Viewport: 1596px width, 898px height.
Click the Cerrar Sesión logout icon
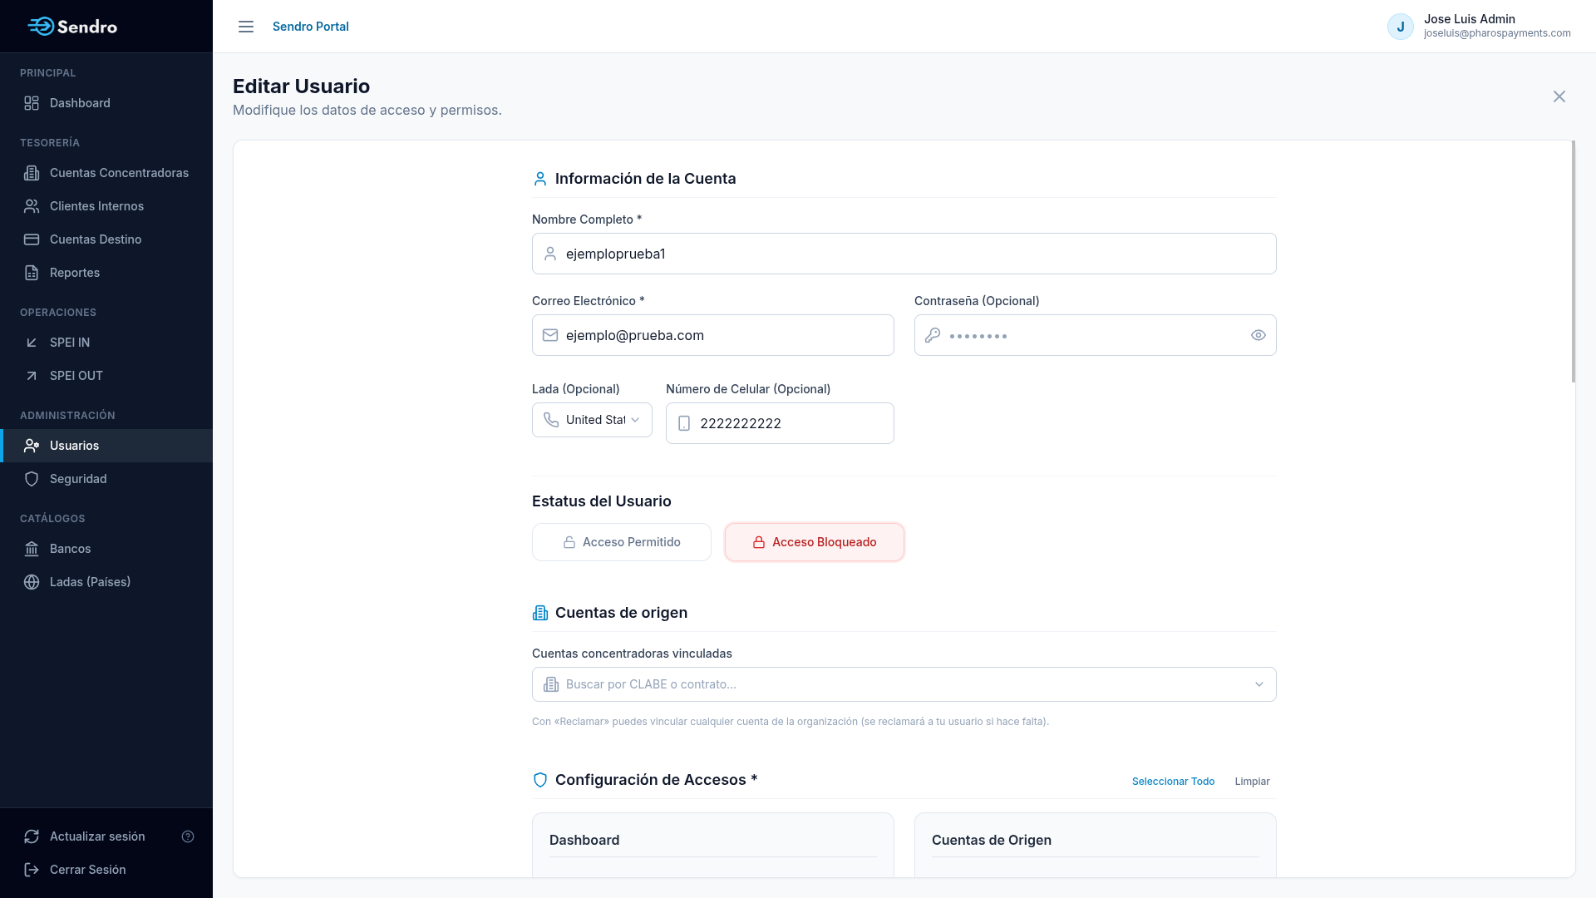coord(32,870)
